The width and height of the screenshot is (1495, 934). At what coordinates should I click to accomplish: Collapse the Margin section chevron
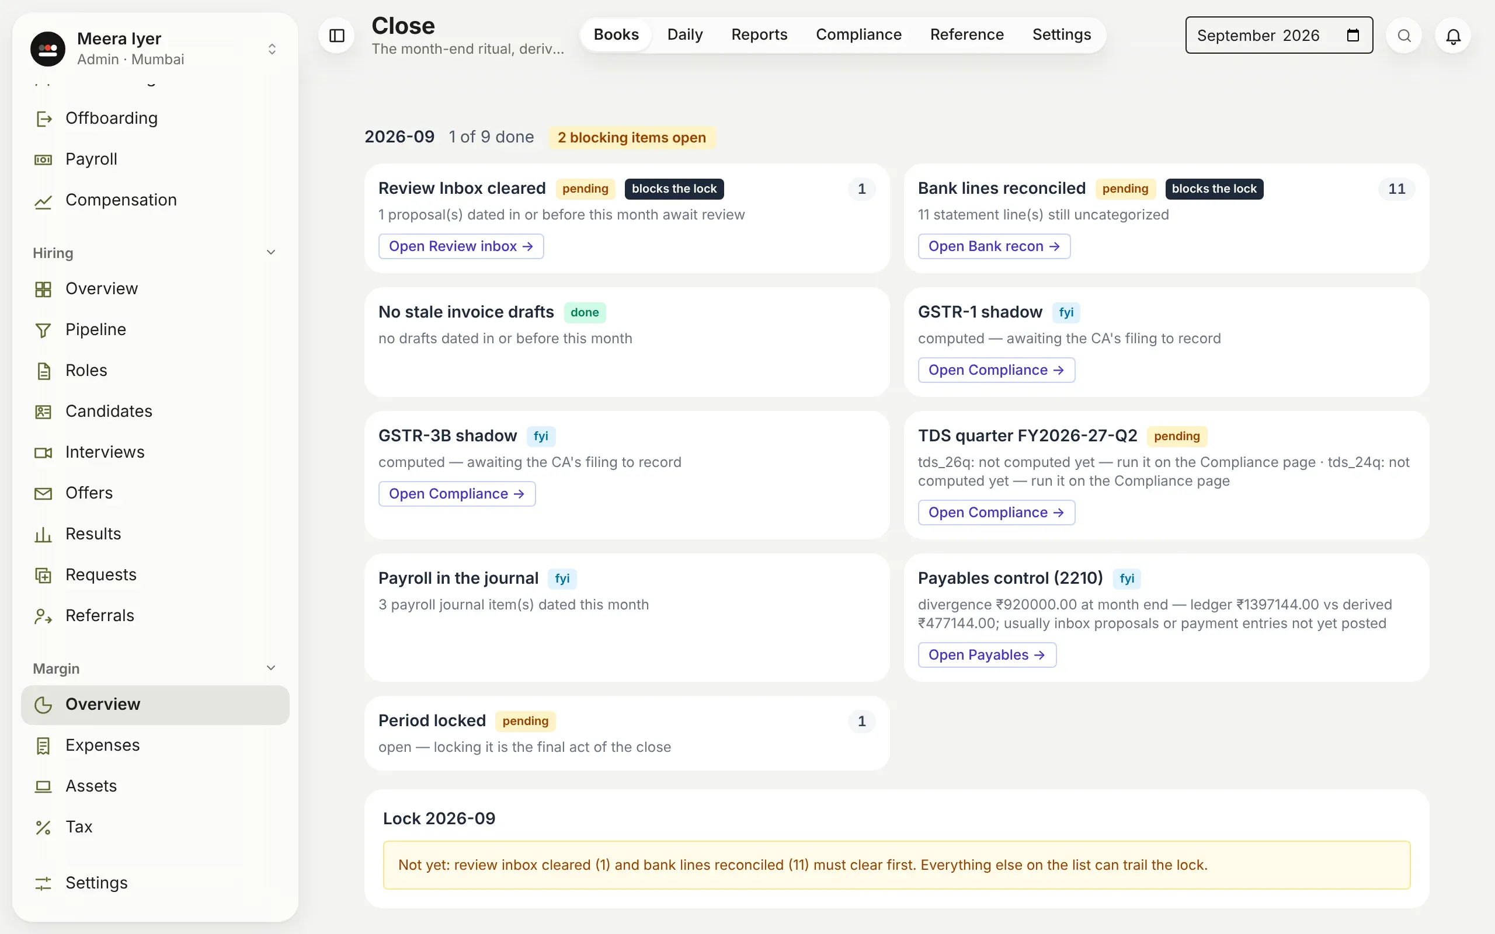[270, 668]
